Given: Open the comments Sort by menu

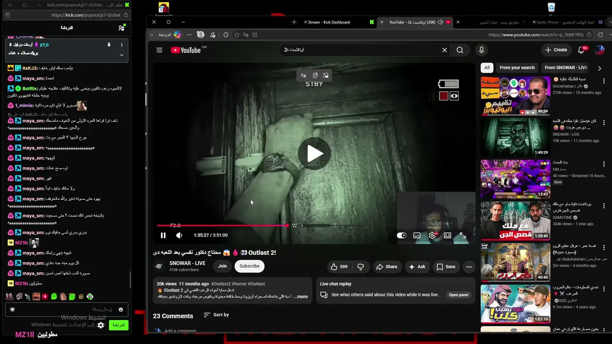Looking at the screenshot, I should tap(216, 315).
